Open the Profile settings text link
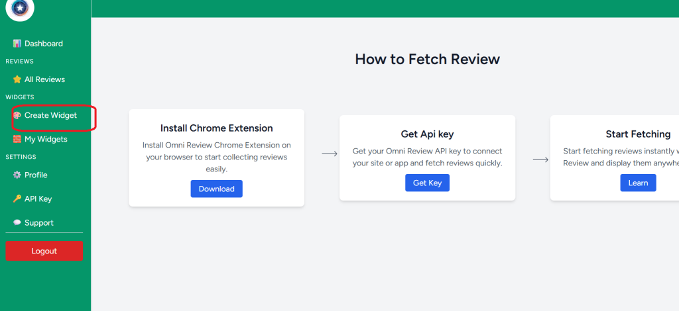 tap(36, 175)
